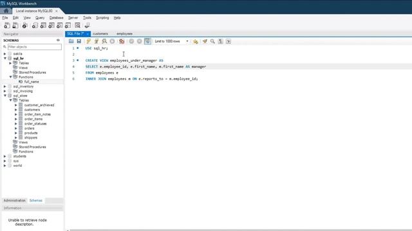Go to the Workbench home tab
Screen dimensions: 412x231
click(6, 11)
